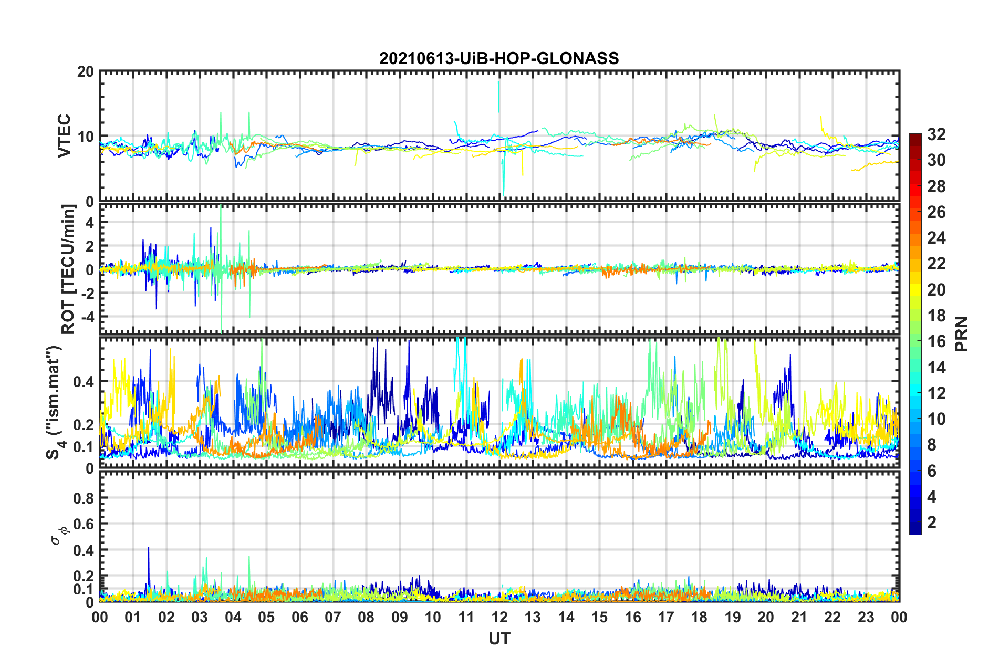Click x-axis tick label 12
999x668 pixels.
(x=499, y=617)
